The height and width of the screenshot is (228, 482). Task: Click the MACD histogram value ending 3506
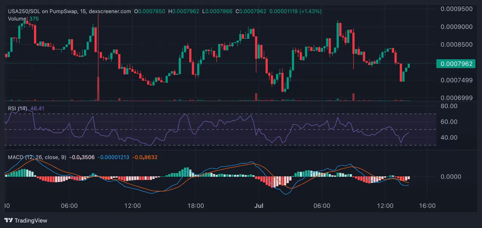82,157
